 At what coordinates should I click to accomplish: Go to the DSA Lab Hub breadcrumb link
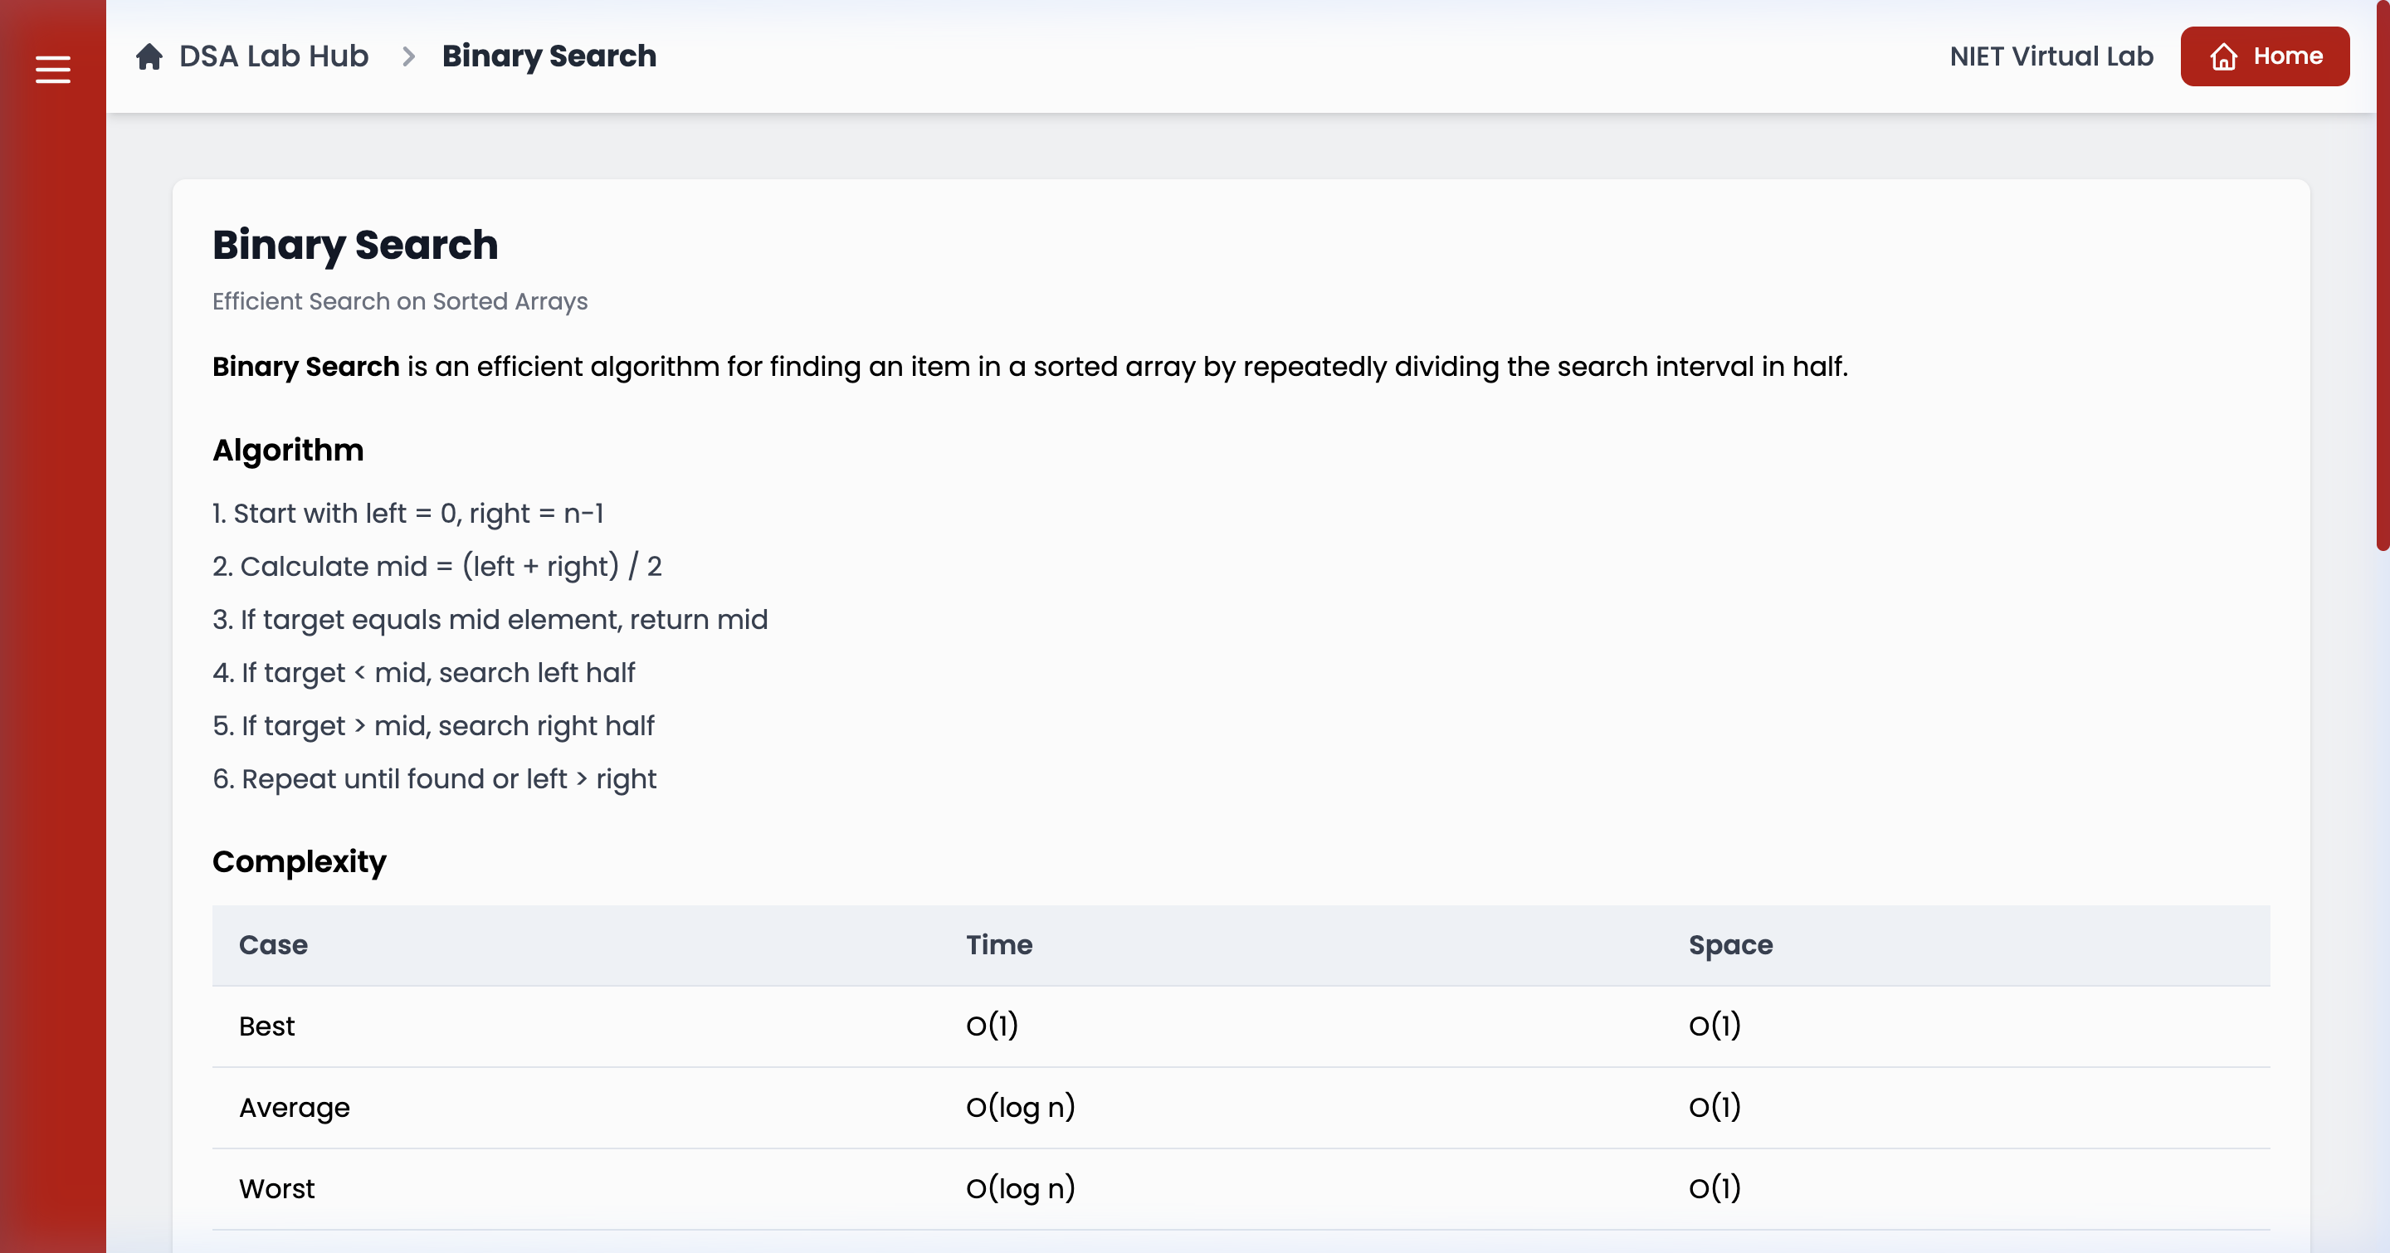pos(273,56)
